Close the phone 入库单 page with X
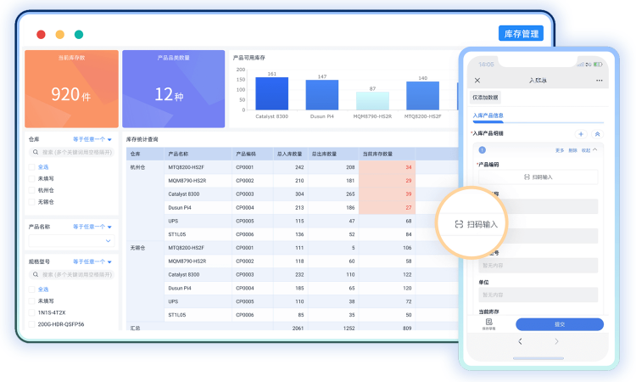The height and width of the screenshot is (382, 636). (477, 81)
